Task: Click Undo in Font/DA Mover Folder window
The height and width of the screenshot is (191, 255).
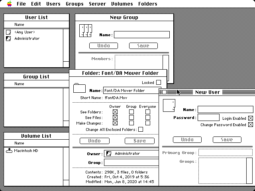Action: pyautogui.click(x=94, y=140)
